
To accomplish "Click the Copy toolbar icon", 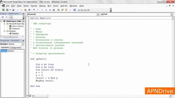I will click(21, 10).
